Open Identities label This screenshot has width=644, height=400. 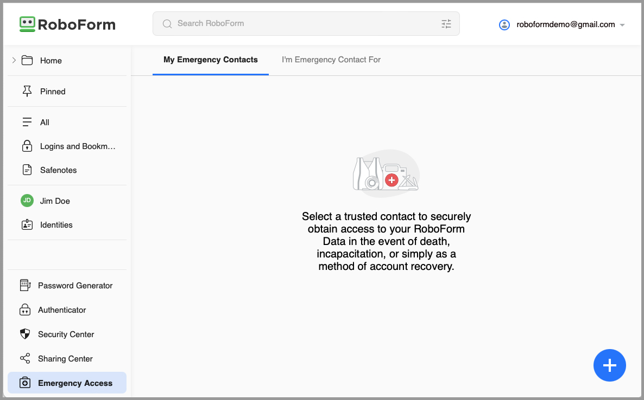[x=56, y=224]
